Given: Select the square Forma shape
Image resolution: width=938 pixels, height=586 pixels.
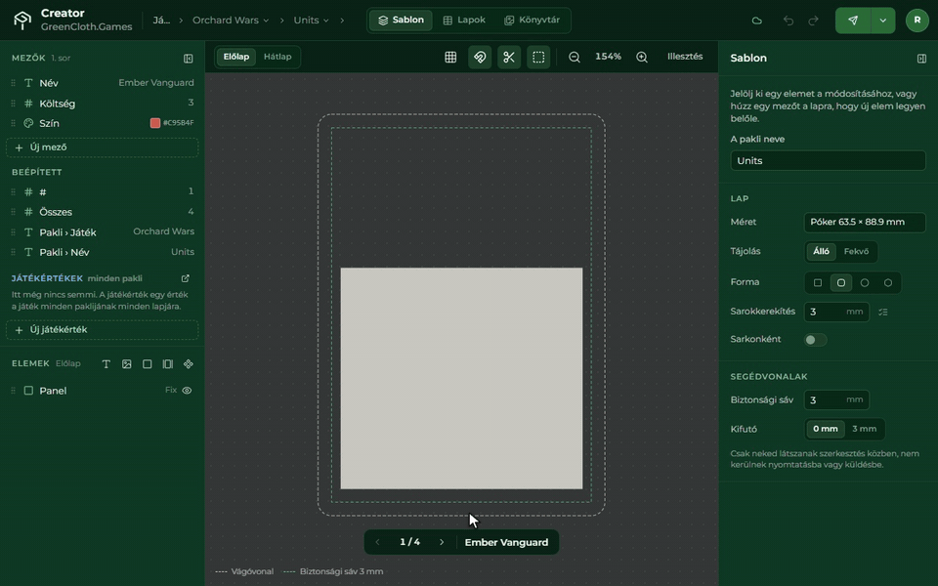Looking at the screenshot, I should [818, 282].
